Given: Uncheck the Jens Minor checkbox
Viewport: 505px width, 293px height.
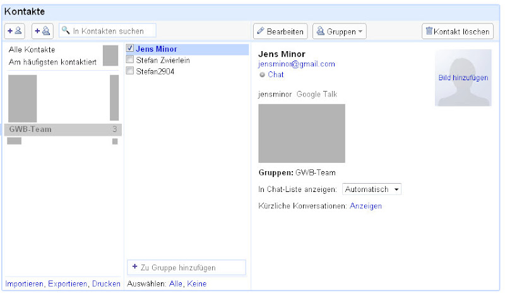Looking at the screenshot, I should [130, 49].
